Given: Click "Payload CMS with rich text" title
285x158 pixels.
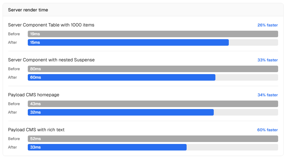Looking at the screenshot, I should pyautogui.click(x=36, y=130).
